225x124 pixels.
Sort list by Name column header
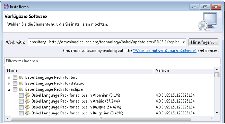coord(80,70)
